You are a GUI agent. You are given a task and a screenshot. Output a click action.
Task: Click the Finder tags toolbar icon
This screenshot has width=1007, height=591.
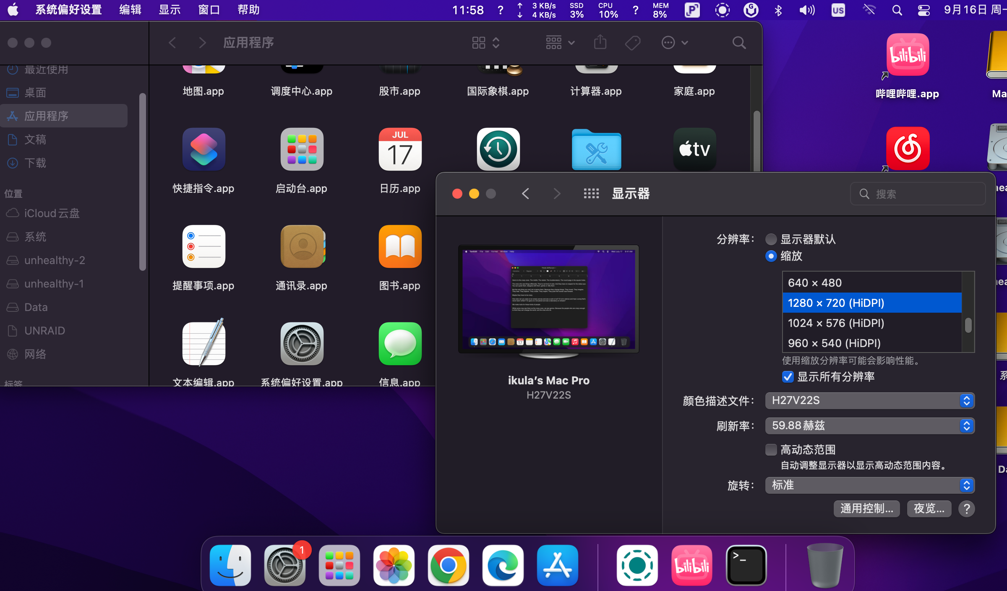point(632,42)
